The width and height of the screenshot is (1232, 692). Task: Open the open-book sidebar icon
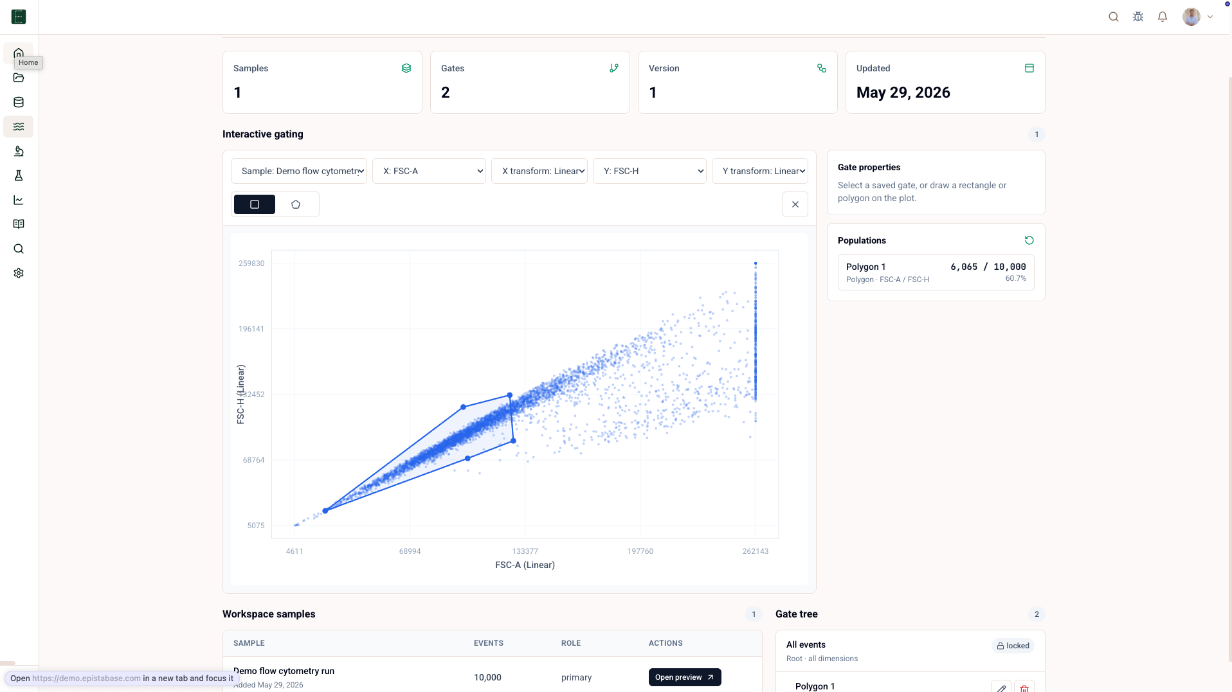(19, 224)
